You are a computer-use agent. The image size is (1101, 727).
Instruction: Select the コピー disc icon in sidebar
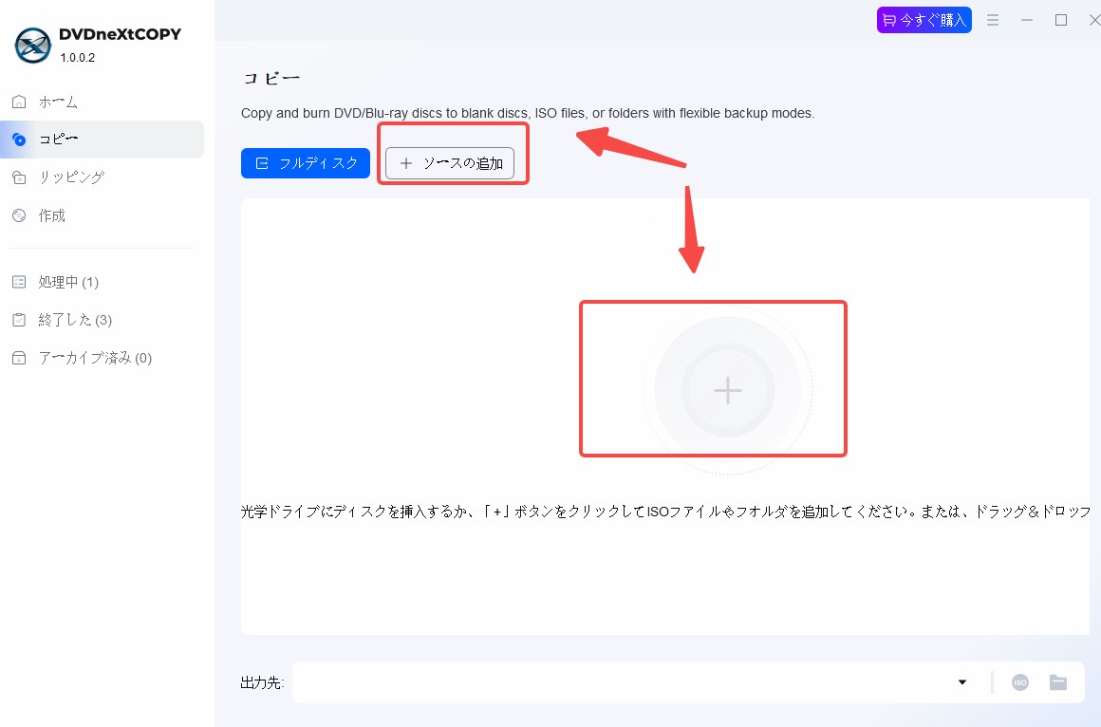pos(20,140)
